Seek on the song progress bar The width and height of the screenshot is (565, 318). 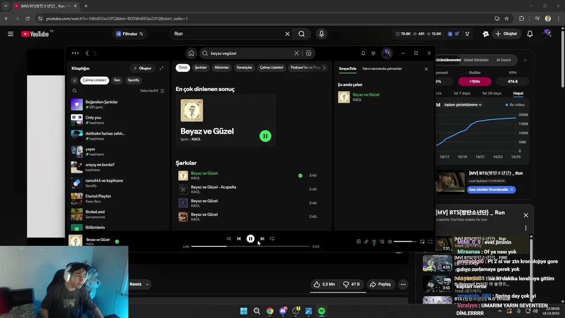click(x=250, y=246)
